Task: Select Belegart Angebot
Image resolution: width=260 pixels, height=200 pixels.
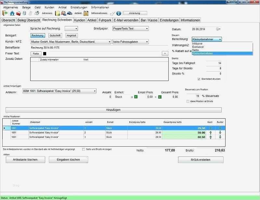Action: 71,35
